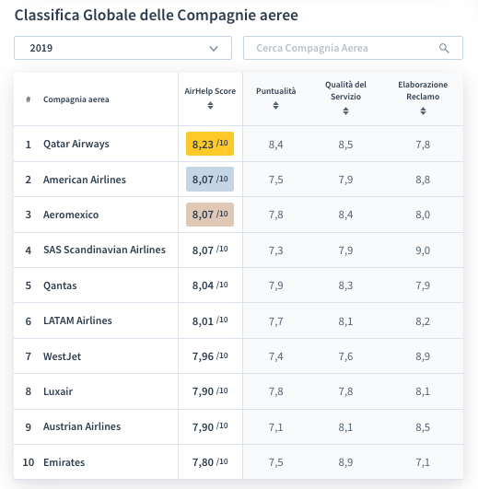Screen dimensions: 478x489
Task: Click the AirHelp Score header label
Action: [x=210, y=91]
